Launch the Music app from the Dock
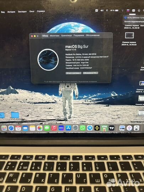Image resolution: width=144 pixels, height=192 pixels. (54, 128)
